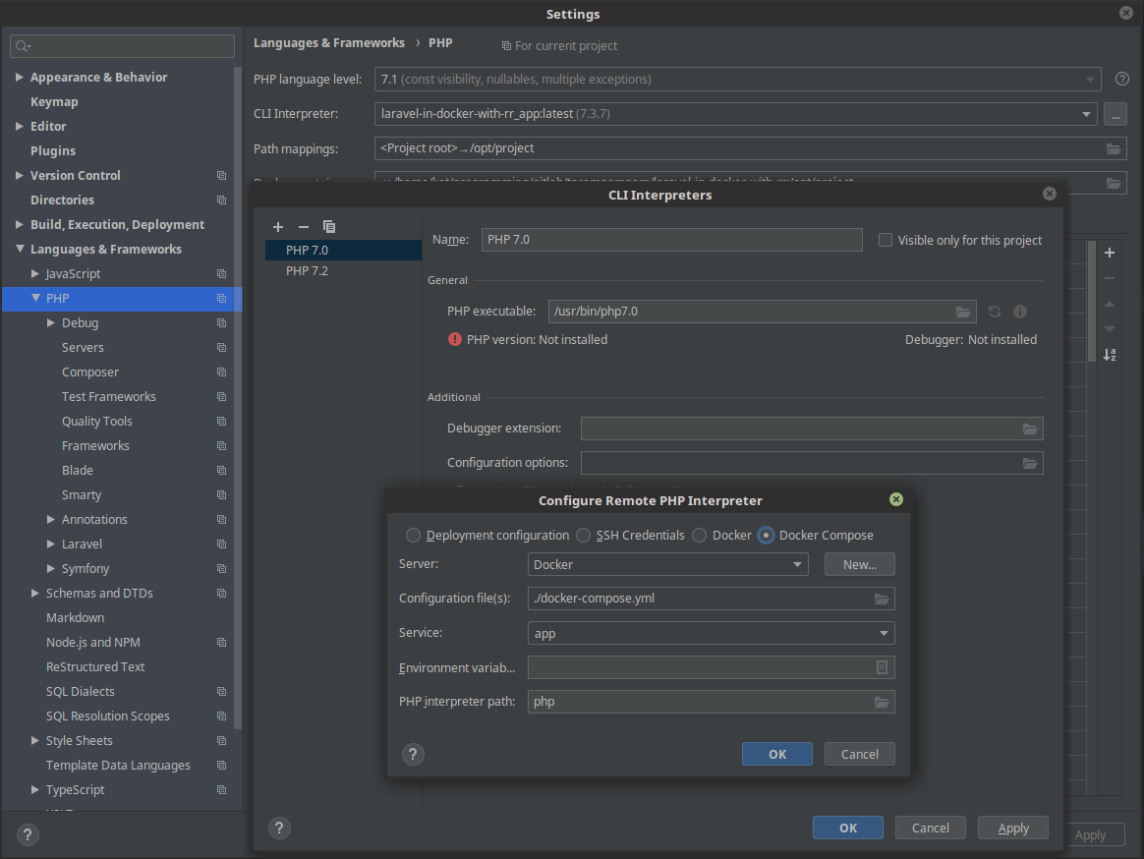Viewport: 1144px width, 859px height.
Task: Browse for PHP executable folder icon
Action: [x=963, y=312]
